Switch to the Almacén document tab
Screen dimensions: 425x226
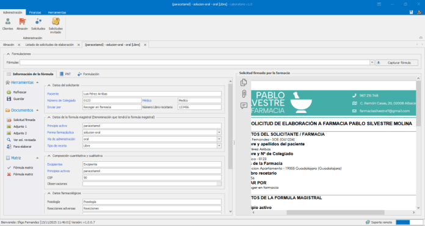(9, 45)
